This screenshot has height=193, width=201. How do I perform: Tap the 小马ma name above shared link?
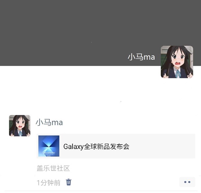pyautogui.click(x=49, y=122)
